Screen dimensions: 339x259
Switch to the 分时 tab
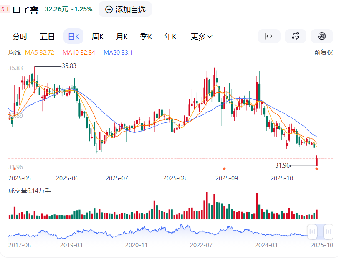point(20,36)
